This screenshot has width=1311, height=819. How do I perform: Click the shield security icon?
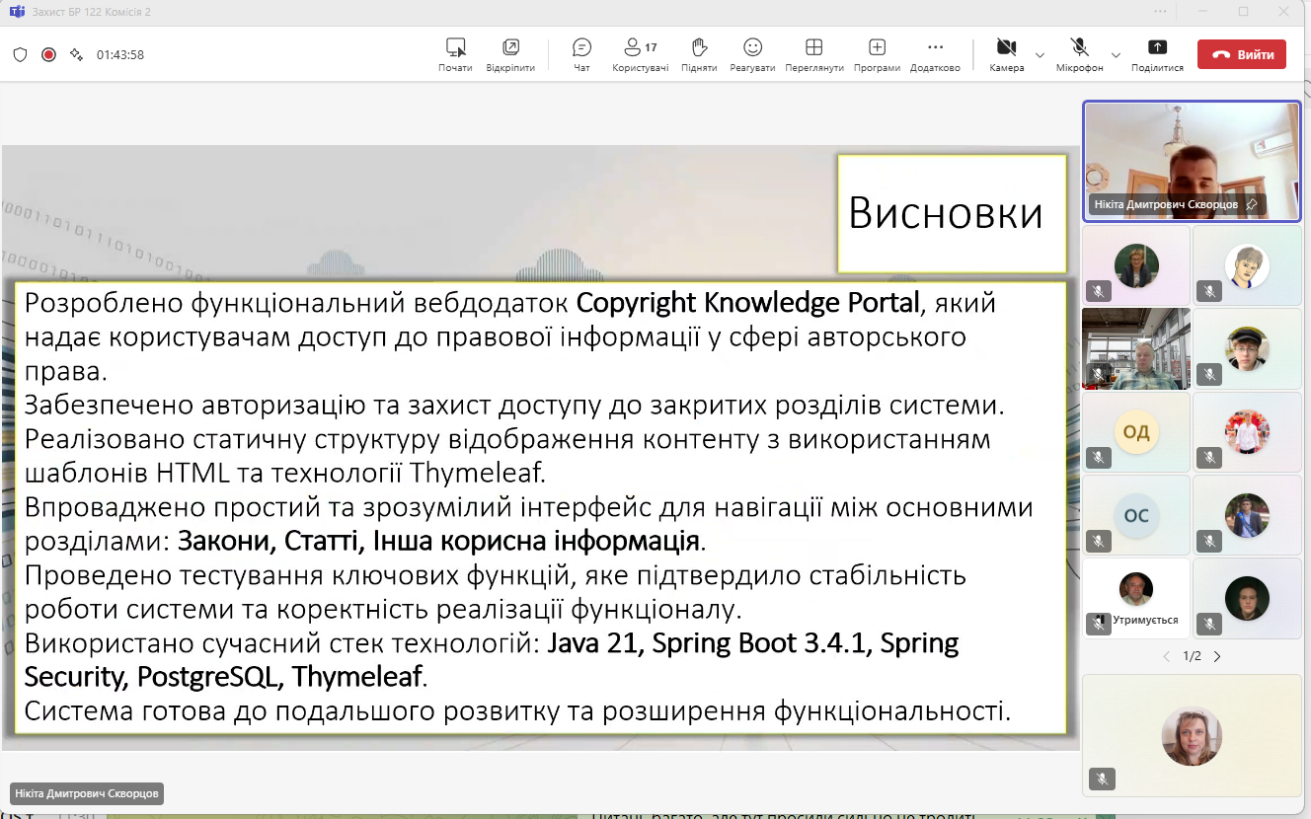point(20,54)
